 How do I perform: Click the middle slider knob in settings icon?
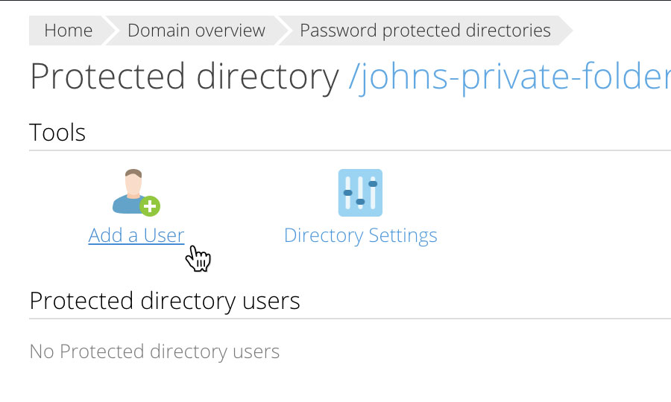pyautogui.click(x=360, y=202)
